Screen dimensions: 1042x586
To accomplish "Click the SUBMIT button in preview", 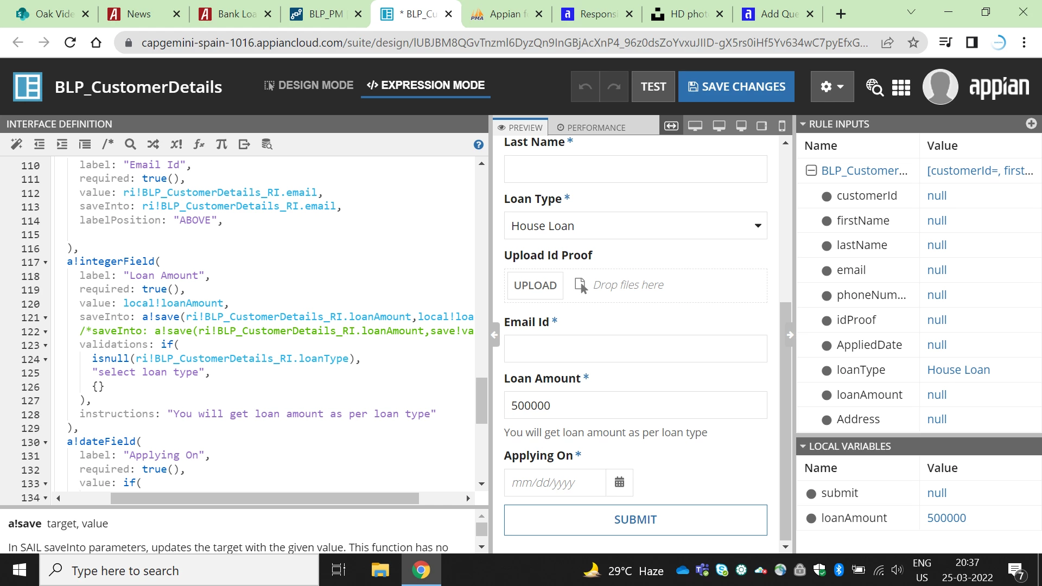I will coord(636,520).
